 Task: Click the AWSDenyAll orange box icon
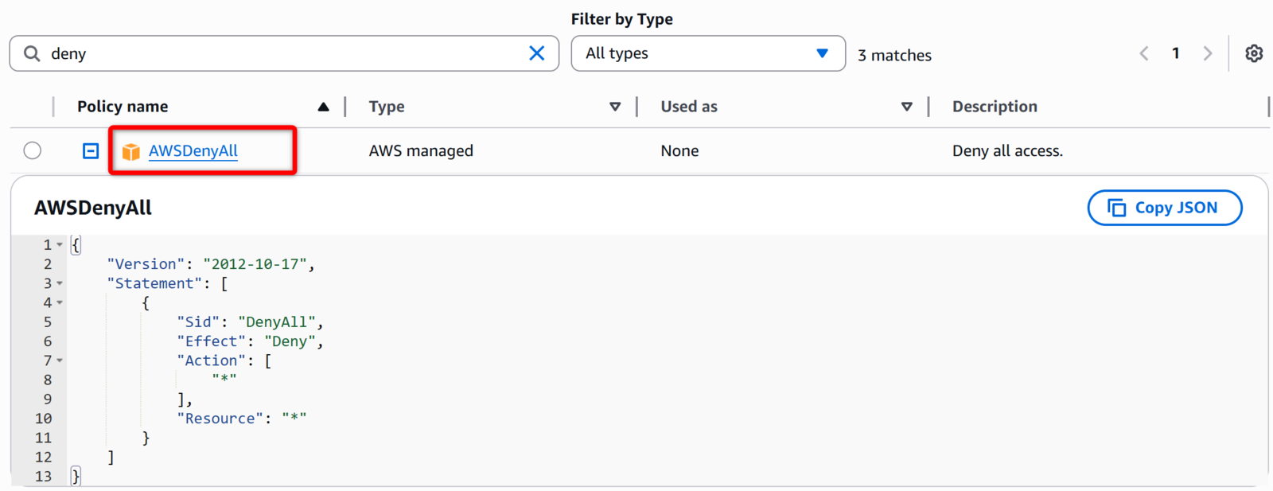[131, 151]
